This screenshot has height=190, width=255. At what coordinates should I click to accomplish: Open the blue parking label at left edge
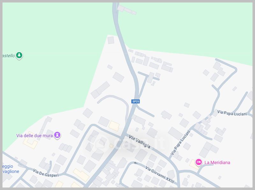point(11,169)
